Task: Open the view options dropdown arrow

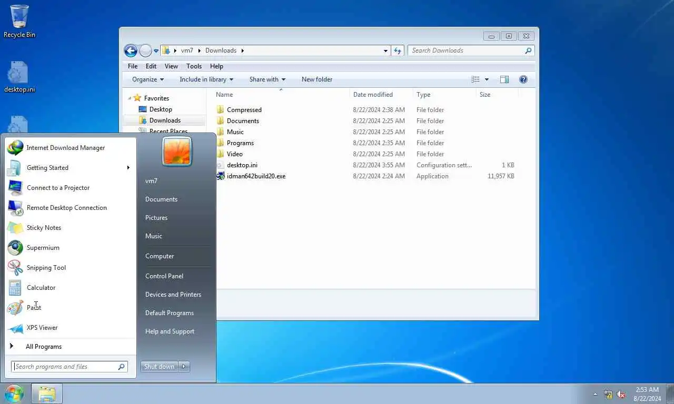Action: 487,79
